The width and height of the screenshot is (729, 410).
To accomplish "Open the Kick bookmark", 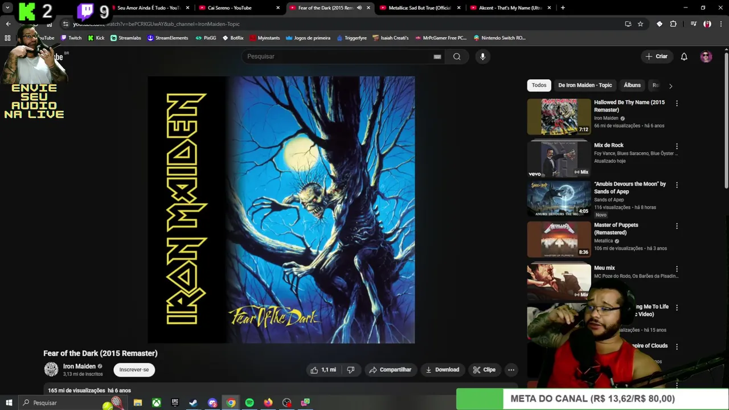I will [x=96, y=38].
